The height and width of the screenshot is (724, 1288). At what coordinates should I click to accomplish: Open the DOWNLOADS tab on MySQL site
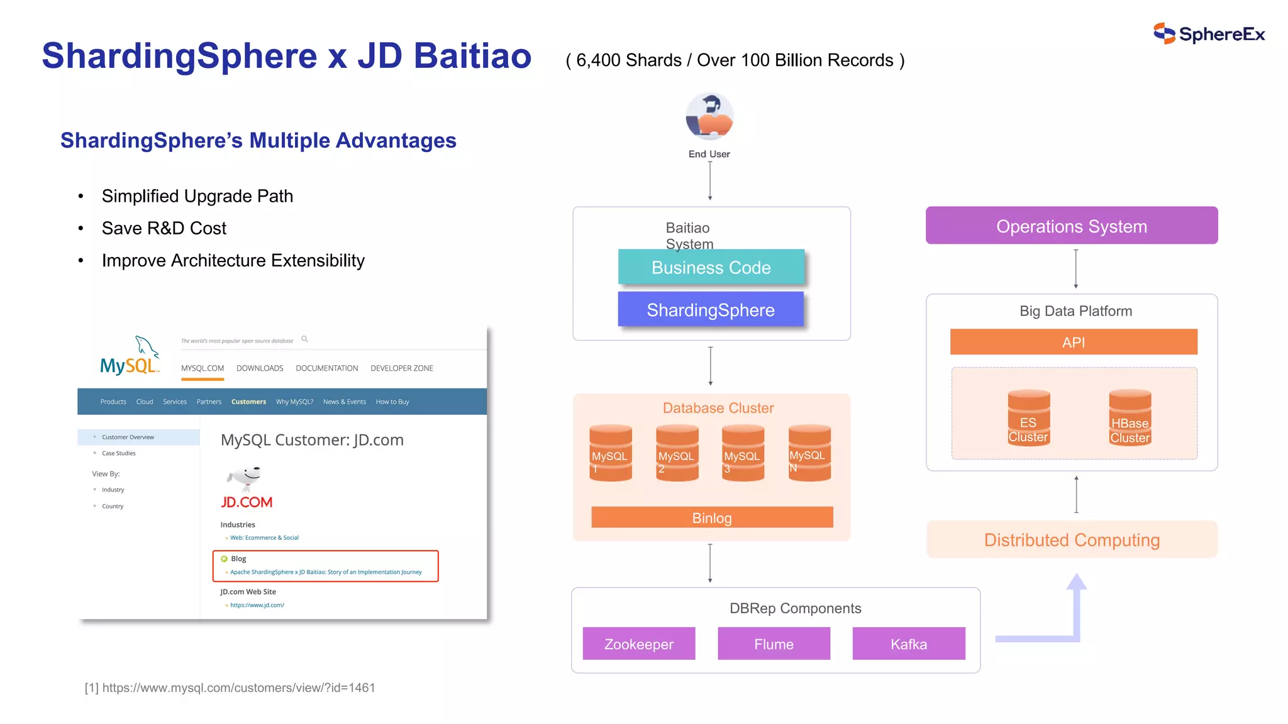click(x=260, y=368)
